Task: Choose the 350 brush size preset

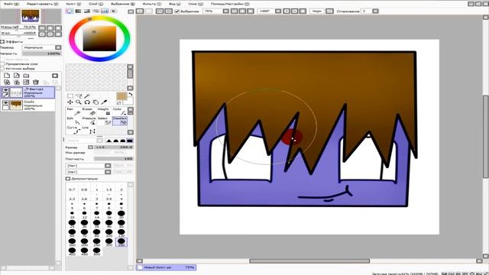Action: [x=121, y=242]
